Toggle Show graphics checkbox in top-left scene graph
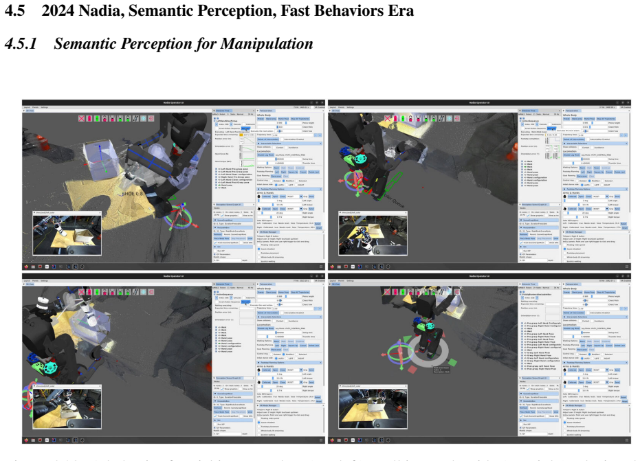This screenshot has width=640, height=461. point(222,216)
